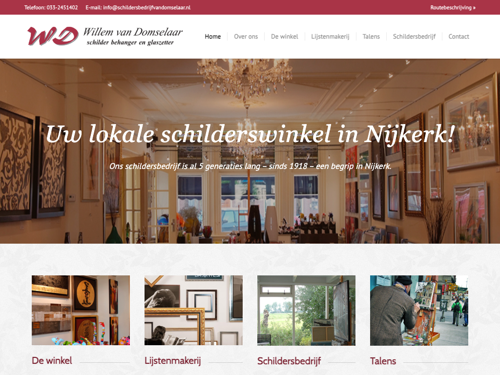Click the Routebeschrijving link

point(453,7)
